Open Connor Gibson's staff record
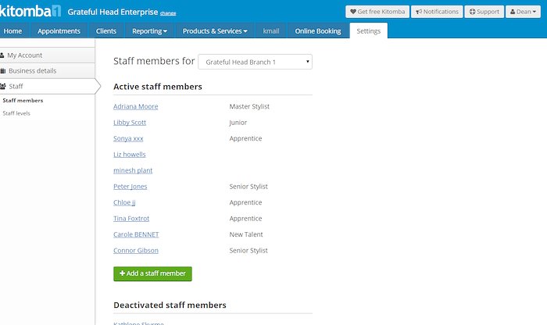 [x=135, y=251]
